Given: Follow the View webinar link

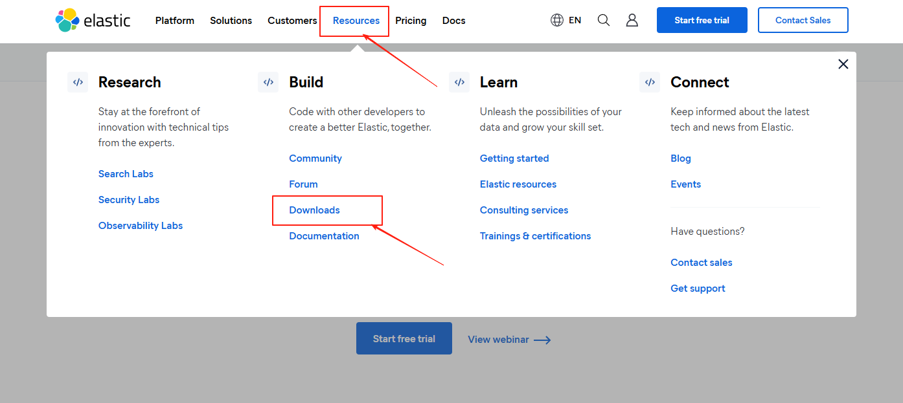Looking at the screenshot, I should coord(509,340).
